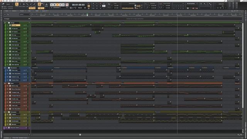Select the Split tool icon

[x=24, y=4]
